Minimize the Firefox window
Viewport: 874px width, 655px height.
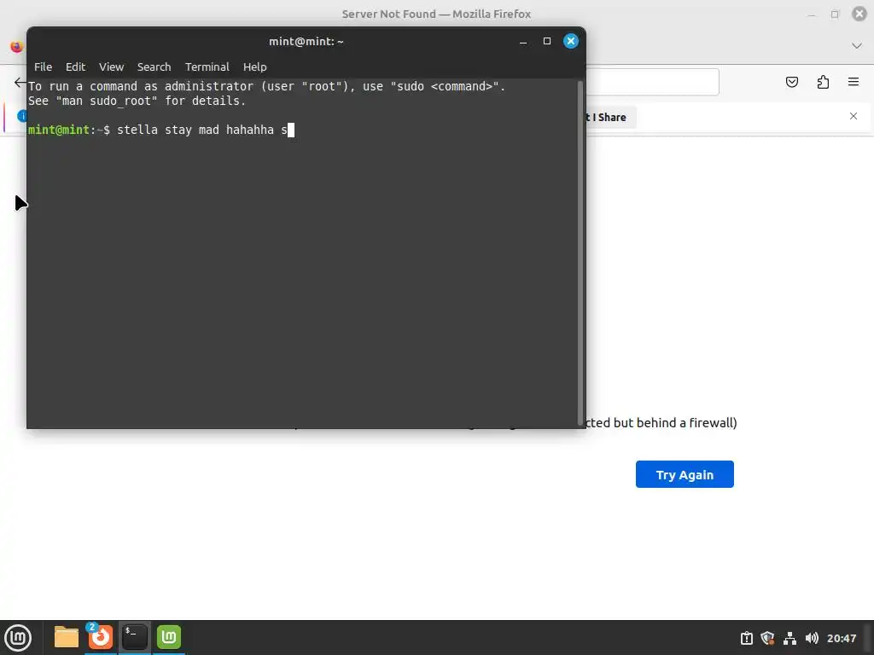pyautogui.click(x=812, y=15)
